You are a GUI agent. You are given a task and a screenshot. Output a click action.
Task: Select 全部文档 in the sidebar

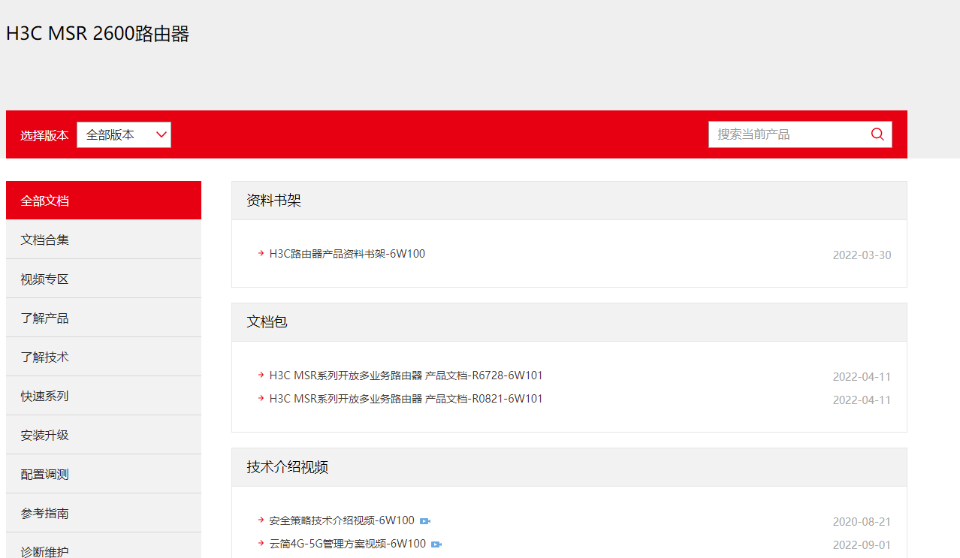coord(104,201)
